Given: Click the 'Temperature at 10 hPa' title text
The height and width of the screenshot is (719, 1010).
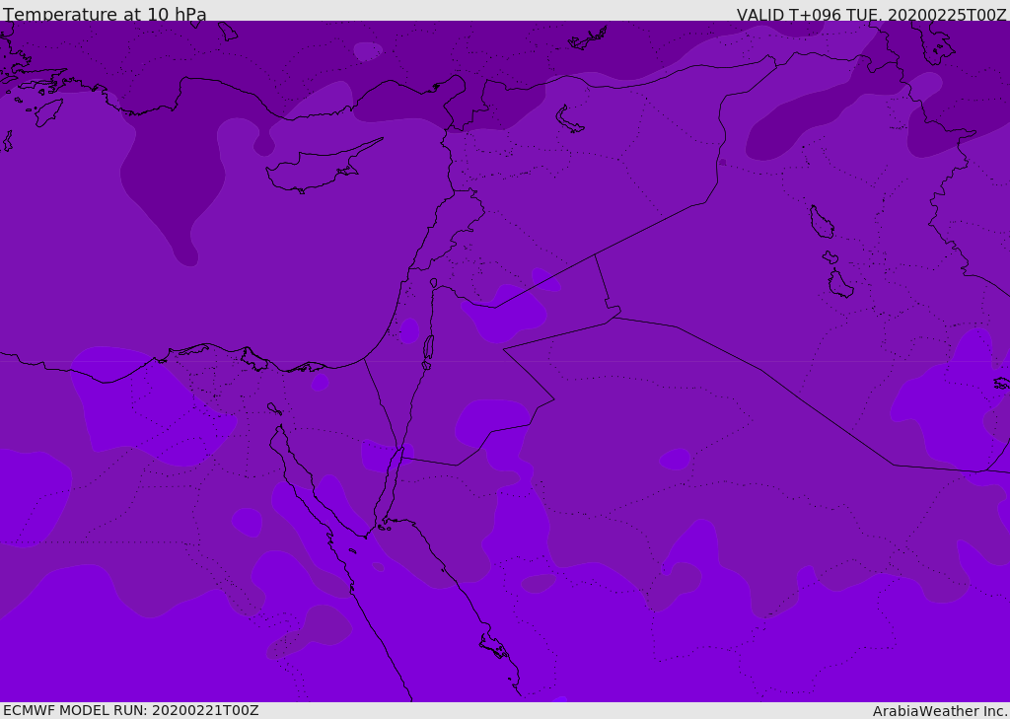Looking at the screenshot, I should pyautogui.click(x=105, y=14).
